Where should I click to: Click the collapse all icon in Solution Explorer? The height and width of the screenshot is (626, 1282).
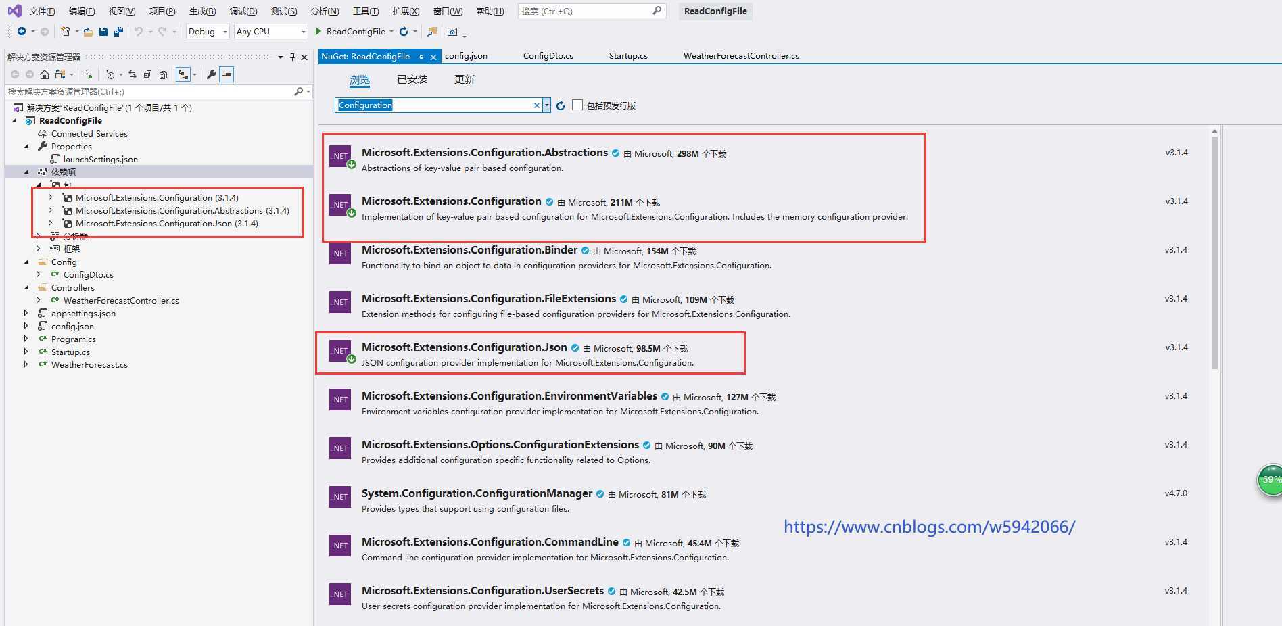tap(147, 74)
